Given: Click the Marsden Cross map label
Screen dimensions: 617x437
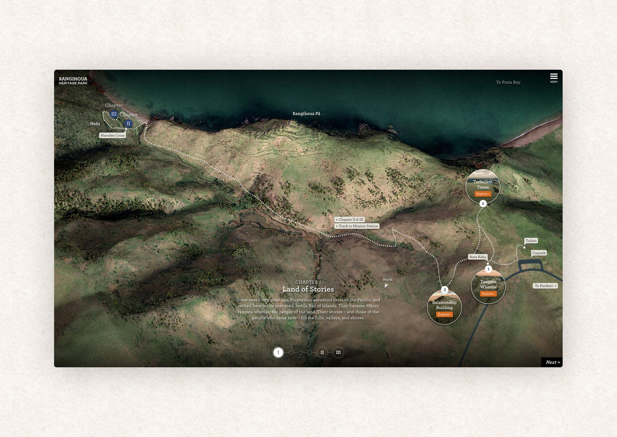Looking at the screenshot, I should [x=112, y=135].
